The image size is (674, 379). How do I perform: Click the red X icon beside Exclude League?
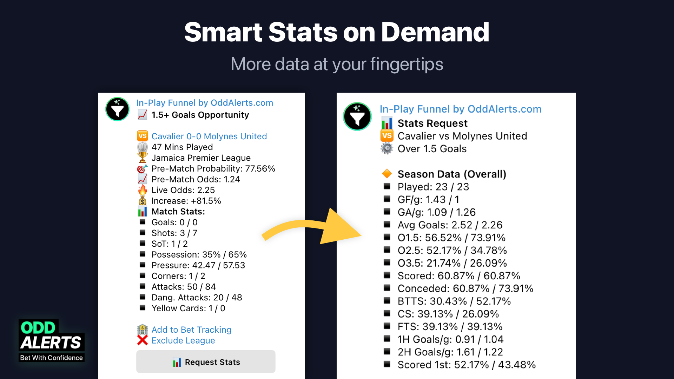[142, 340]
